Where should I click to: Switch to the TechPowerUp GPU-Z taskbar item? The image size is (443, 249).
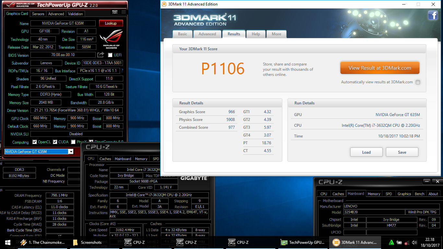303,242
